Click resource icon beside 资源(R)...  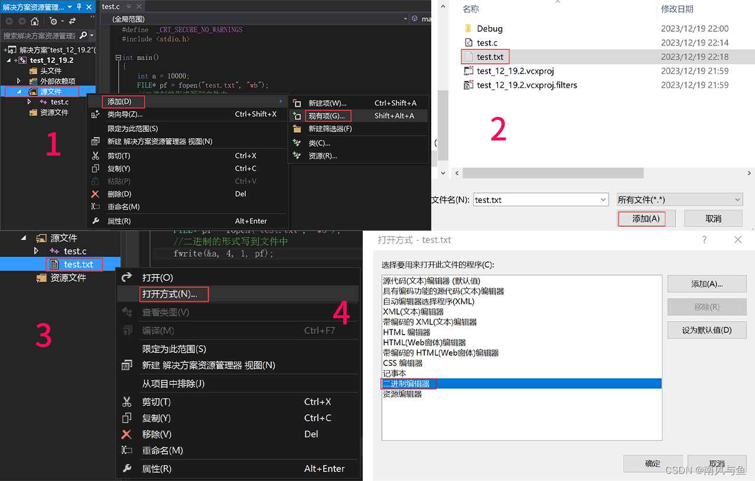pyautogui.click(x=297, y=156)
